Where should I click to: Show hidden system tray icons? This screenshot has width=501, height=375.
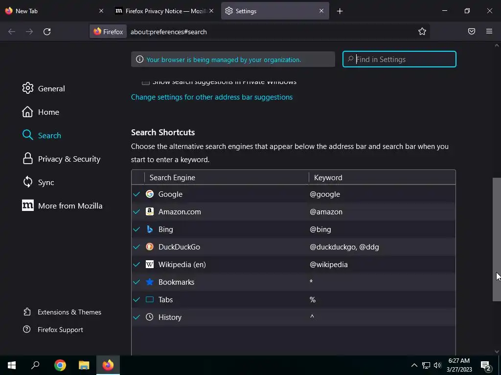414,365
